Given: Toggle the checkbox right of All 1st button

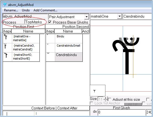Looking at the screenshot, I should [144, 103].
